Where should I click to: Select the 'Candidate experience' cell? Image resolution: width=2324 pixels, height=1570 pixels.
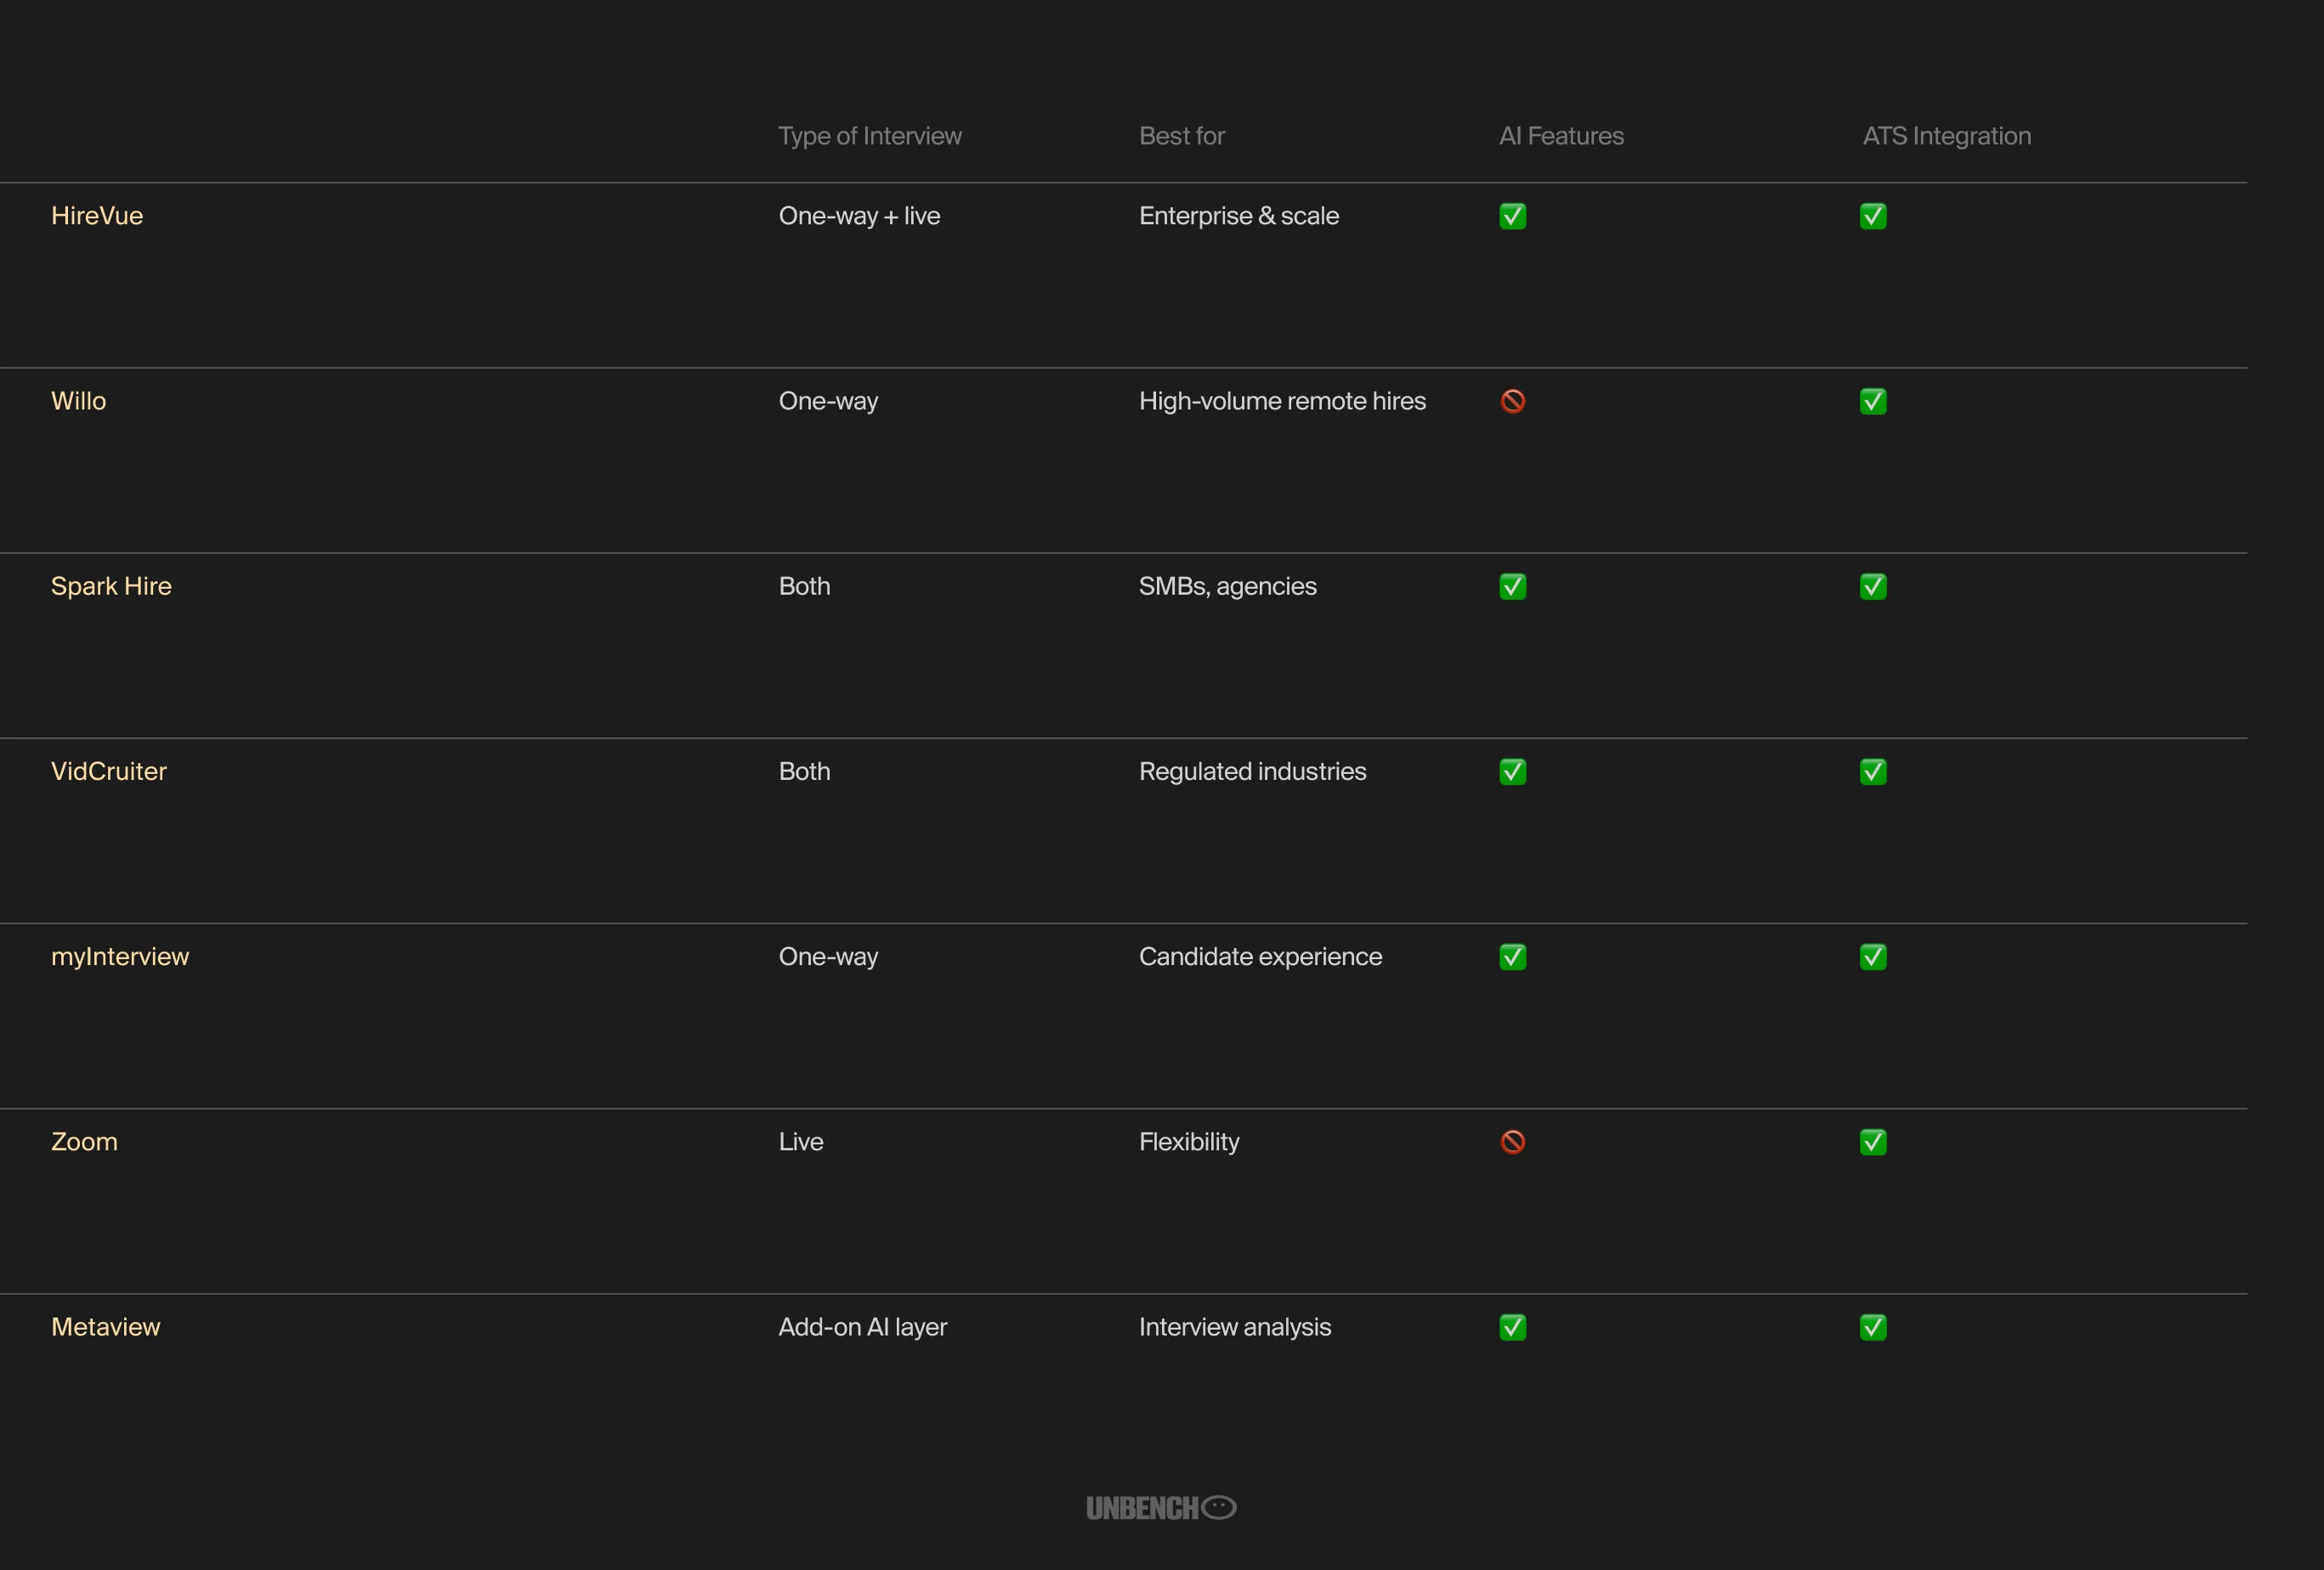(1260, 957)
